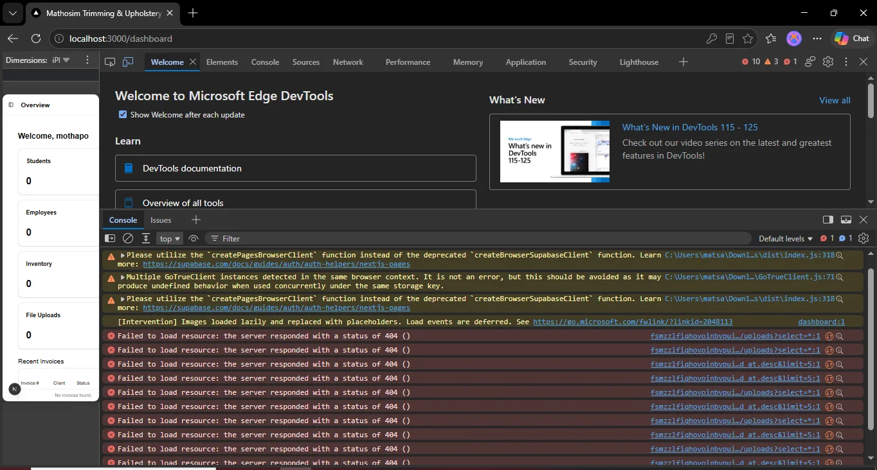Open tab actions menu chevron
Image resolution: width=877 pixels, height=470 pixels.
tap(12, 13)
